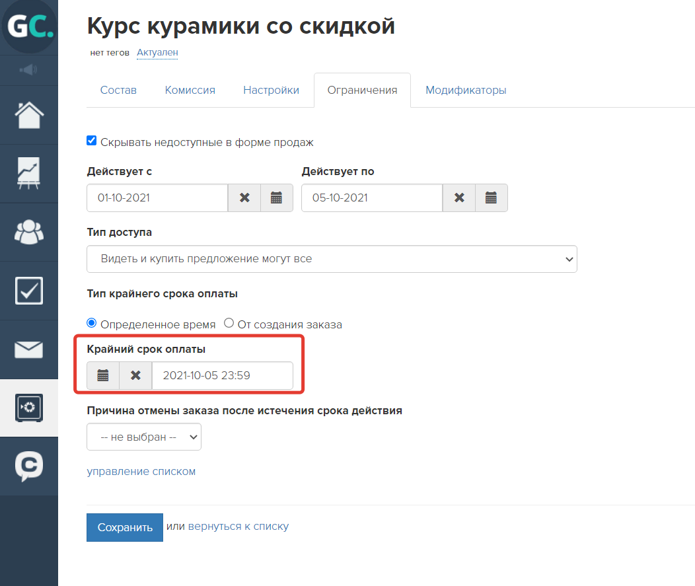Viewport: 695px width, 586px height.
Task: Click the heading 'Курс курамики со скидкой'
Action: (241, 26)
